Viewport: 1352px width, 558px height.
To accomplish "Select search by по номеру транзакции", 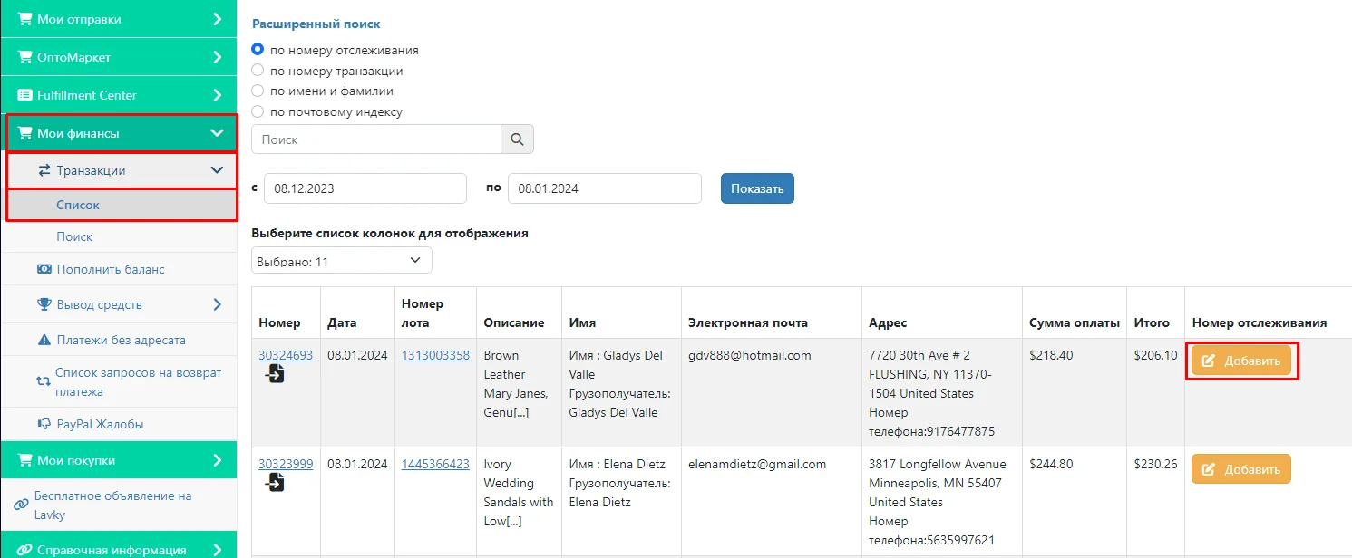I will pyautogui.click(x=258, y=71).
